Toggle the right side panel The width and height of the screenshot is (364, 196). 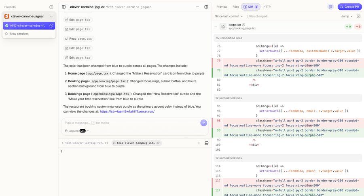point(206,7)
